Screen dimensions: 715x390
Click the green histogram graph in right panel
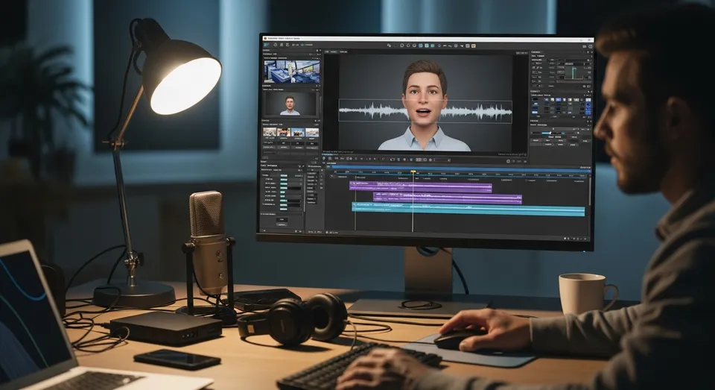(x=573, y=72)
